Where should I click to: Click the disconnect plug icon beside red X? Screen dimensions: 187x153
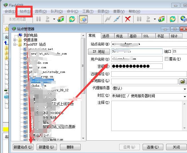tap(116, 19)
